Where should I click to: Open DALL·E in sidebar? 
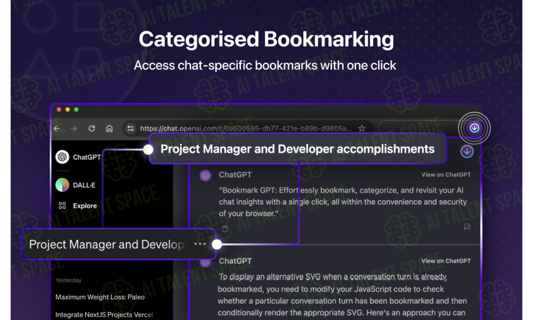(76, 185)
